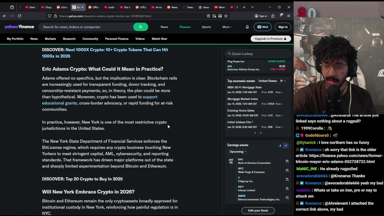Open the Research menu item
Screen dimensions: 384x216
click(69, 39)
